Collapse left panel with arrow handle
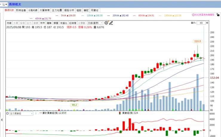This screenshot has height=137, width=221. pyautogui.click(x=2, y=120)
